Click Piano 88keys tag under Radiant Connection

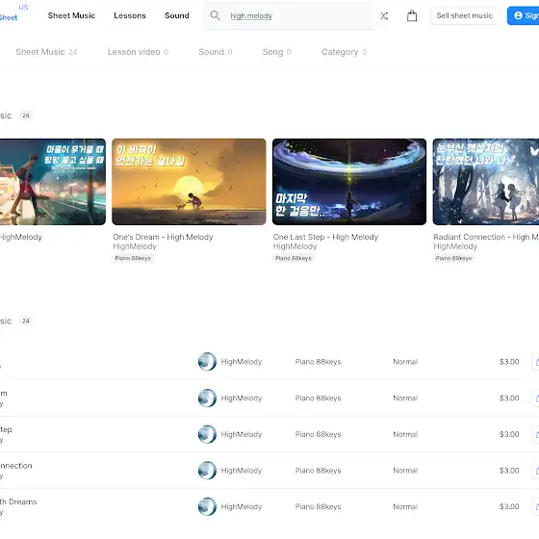453,258
